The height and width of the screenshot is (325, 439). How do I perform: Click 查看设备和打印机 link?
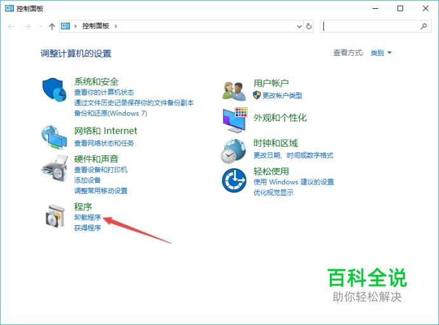101,169
